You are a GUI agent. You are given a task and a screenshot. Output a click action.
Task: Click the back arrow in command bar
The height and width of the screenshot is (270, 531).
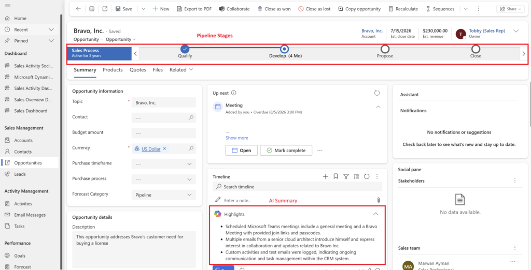(x=78, y=9)
